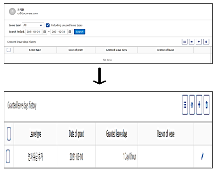The width and height of the screenshot is (217, 176).
Task: Tick select-all checkbox in top panel header
Action: [9, 50]
